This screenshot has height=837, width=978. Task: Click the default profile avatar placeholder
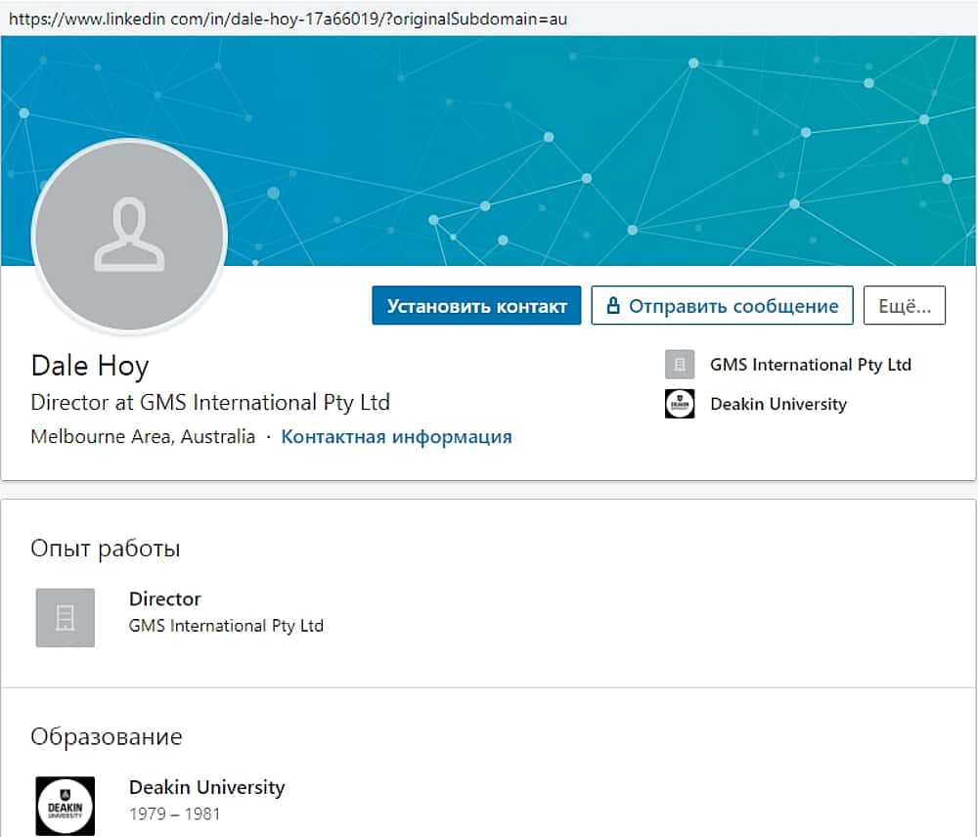[129, 235]
